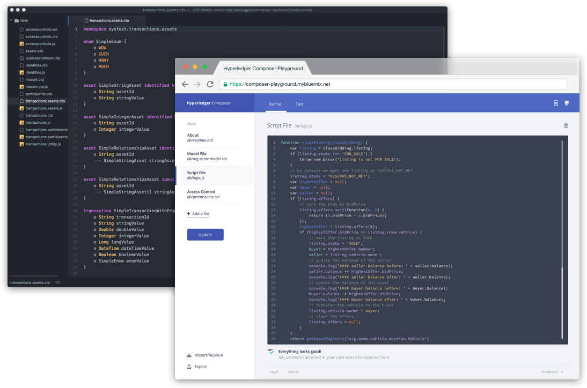Open the Legal link

coord(274,371)
